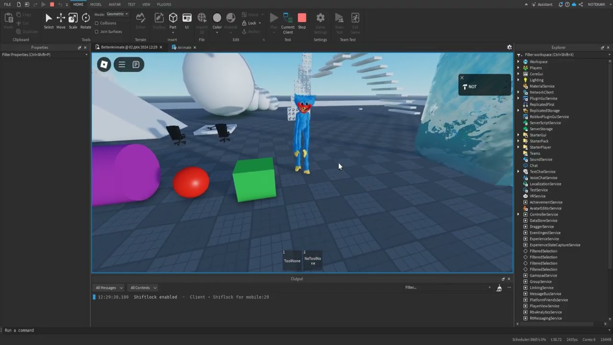
Task: Open the PLUGINS ribbon tab
Action: 164,4
